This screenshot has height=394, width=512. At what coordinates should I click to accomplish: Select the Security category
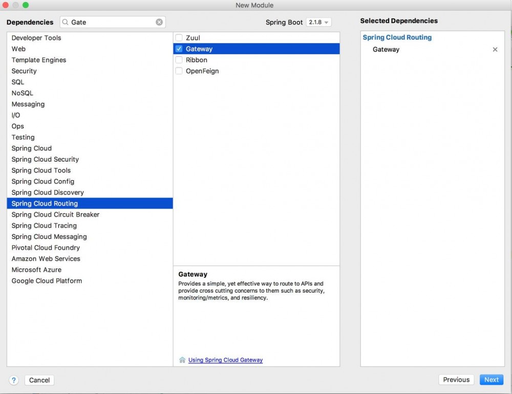(90, 71)
